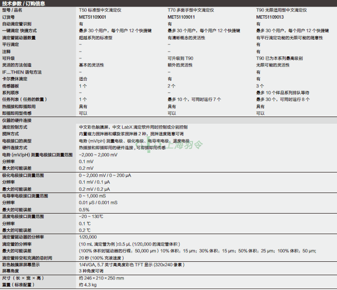Click '有平行滴定功能的无限可能的随意性' cell
The width and height of the screenshot is (337, 290).
pos(290,38)
